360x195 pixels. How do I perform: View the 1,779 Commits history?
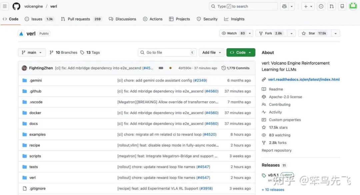[x=236, y=68]
